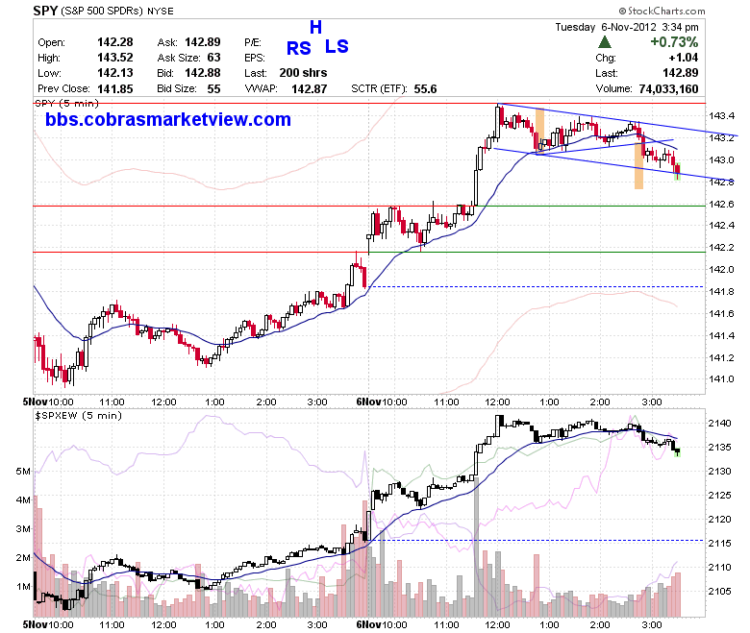Screen dimensions: 750x633
Task: Click the Open value 142.28
Action: click(115, 42)
